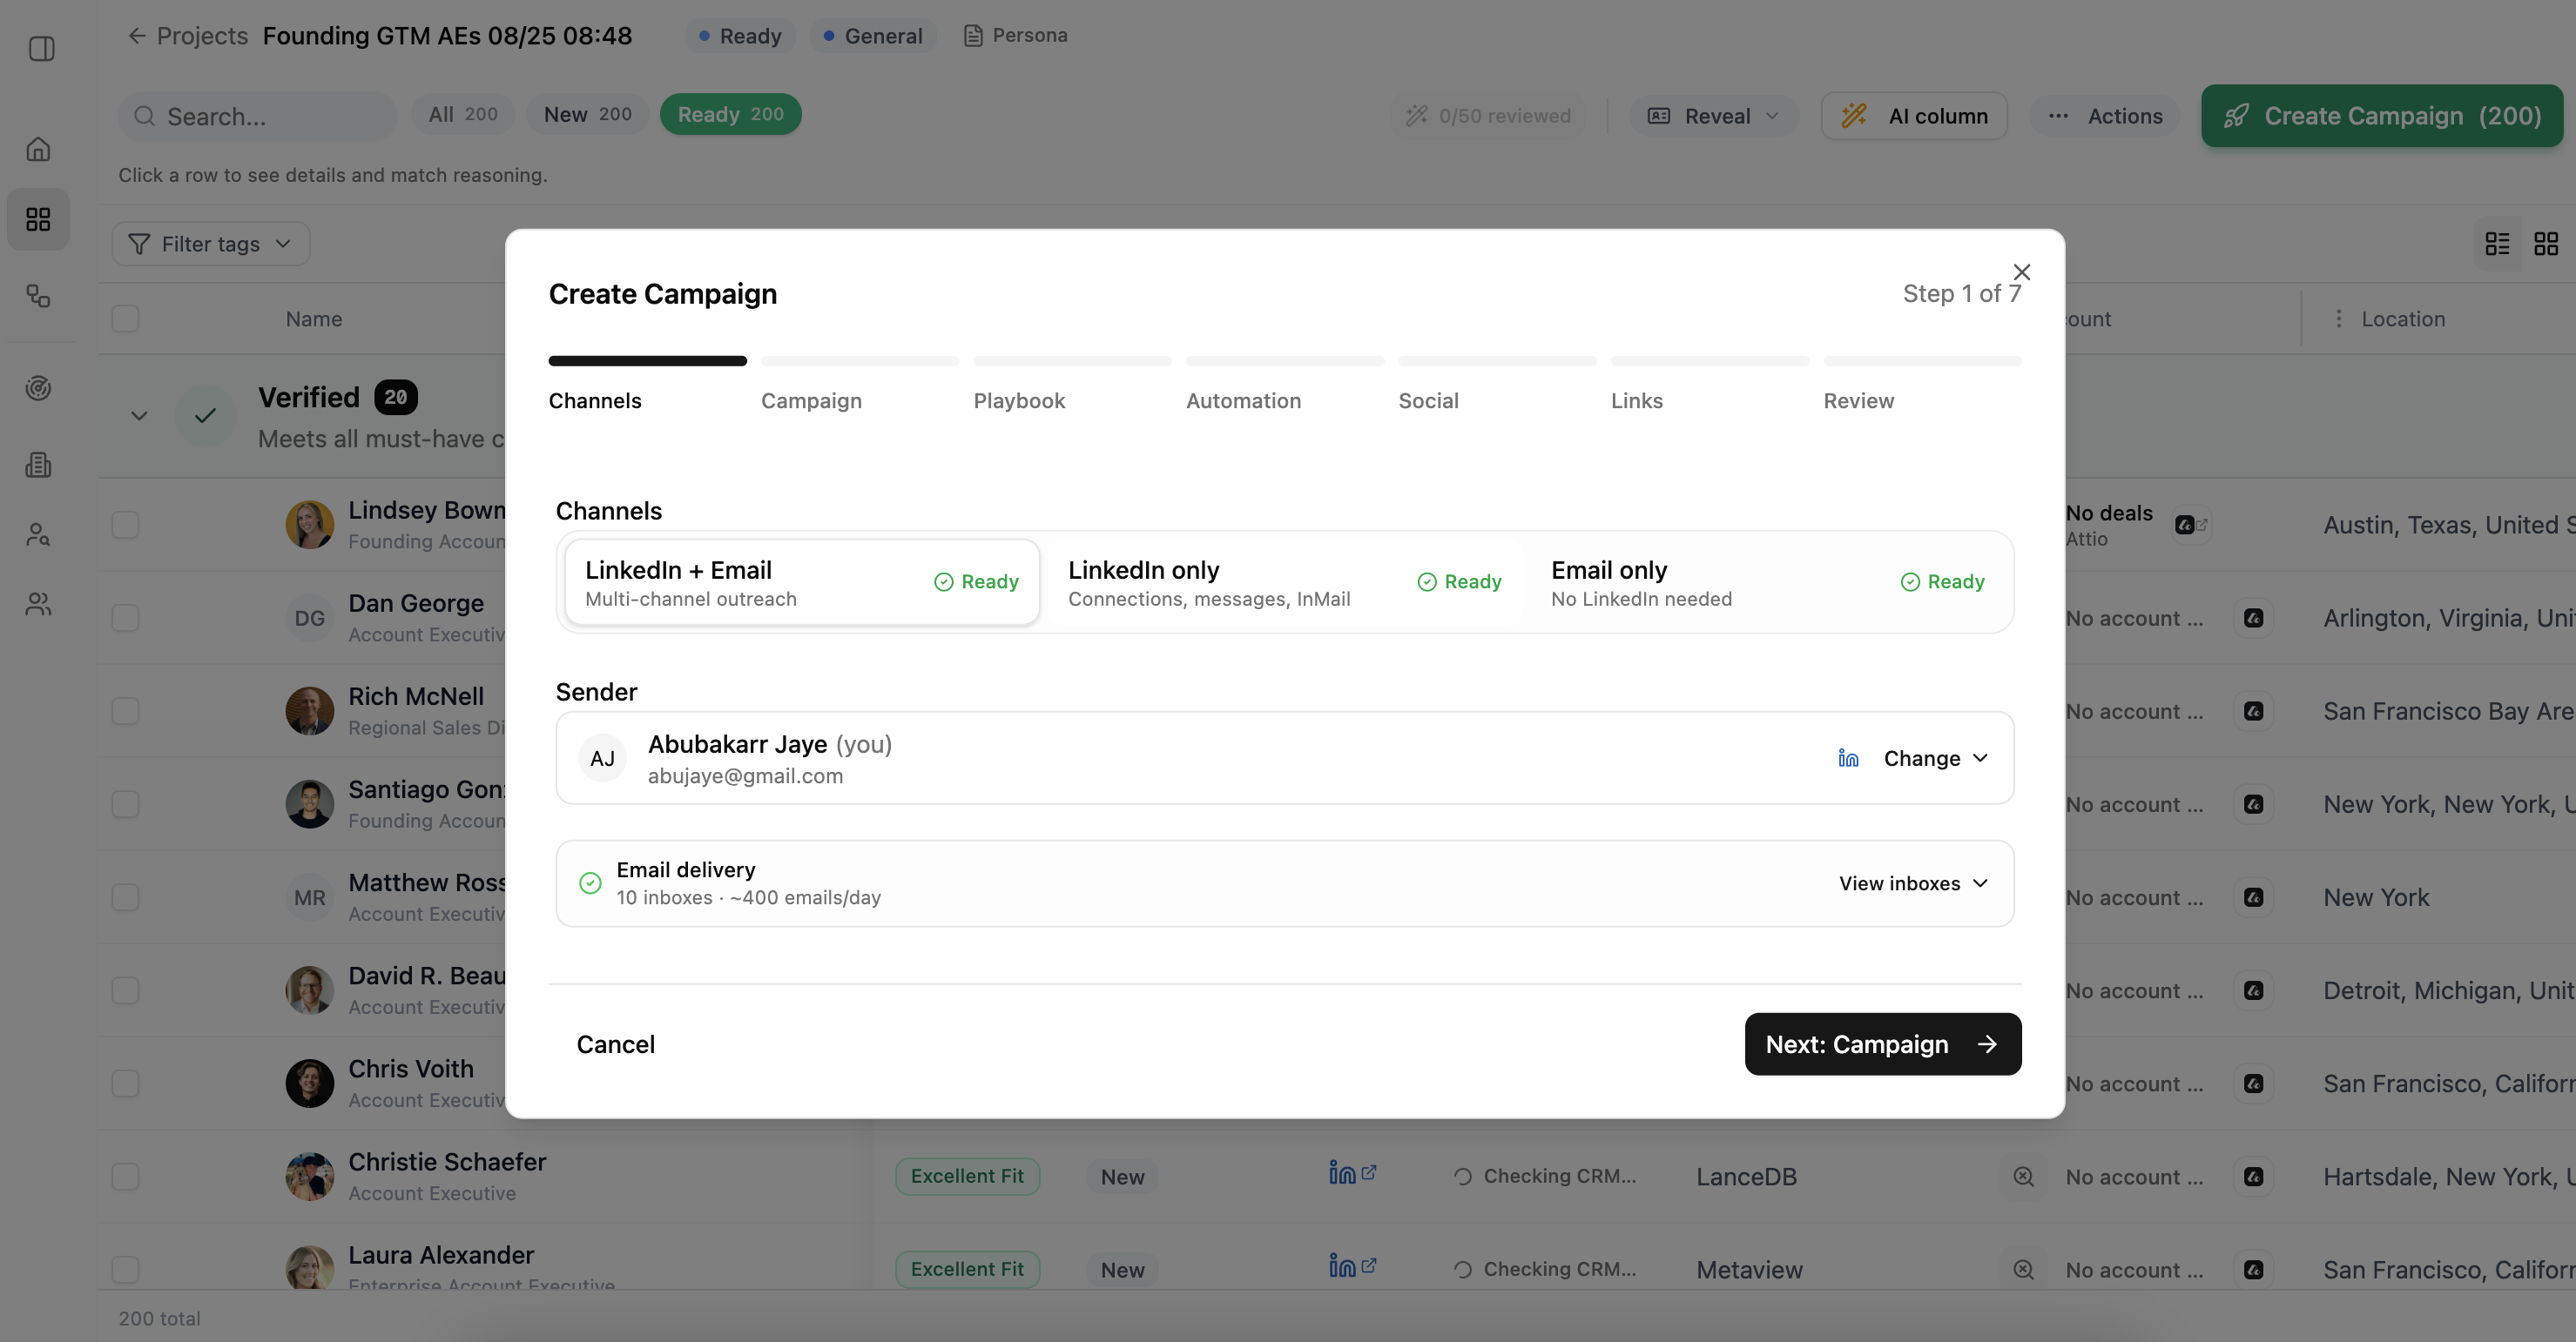Screen dimensions: 2576x1342
Task: Check the Rich McNell row checkbox
Action: 125,712
